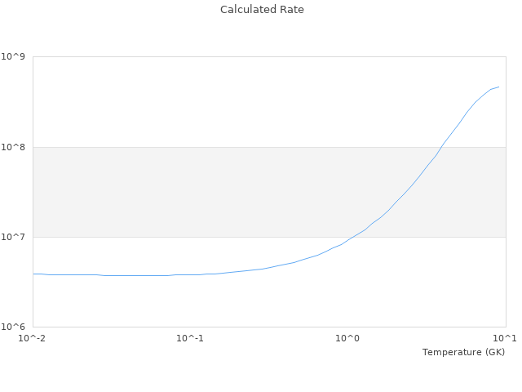Click the bottom x-axis line of the plot

(245, 327)
